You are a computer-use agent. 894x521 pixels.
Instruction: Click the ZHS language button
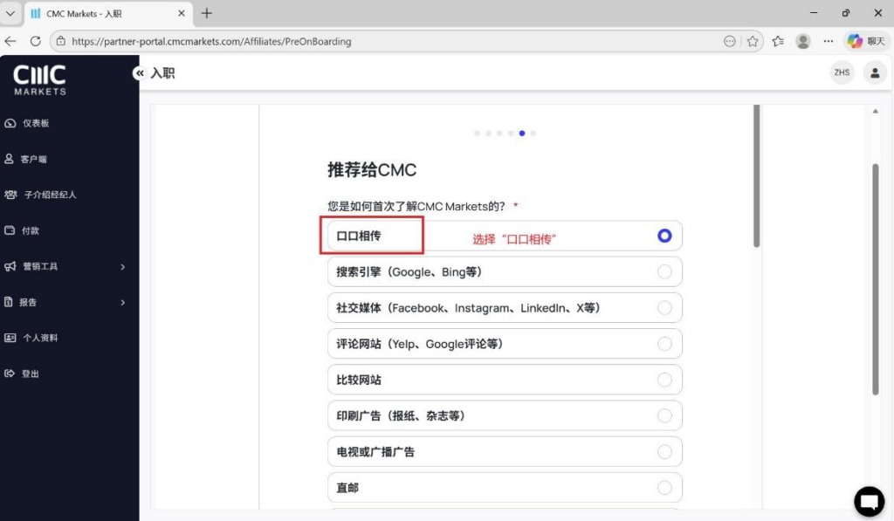tap(842, 72)
